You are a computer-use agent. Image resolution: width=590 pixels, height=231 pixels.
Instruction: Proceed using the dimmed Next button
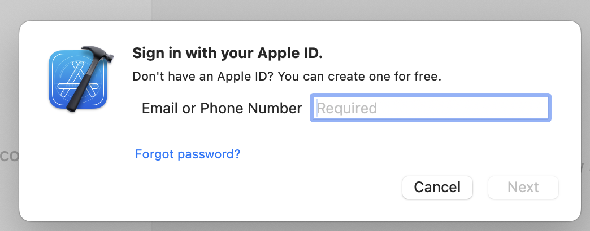coord(523,187)
